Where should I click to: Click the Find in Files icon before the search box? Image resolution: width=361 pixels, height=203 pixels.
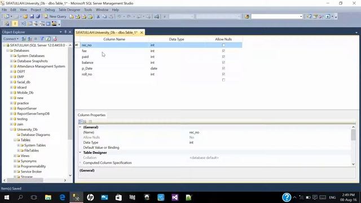click(247, 16)
